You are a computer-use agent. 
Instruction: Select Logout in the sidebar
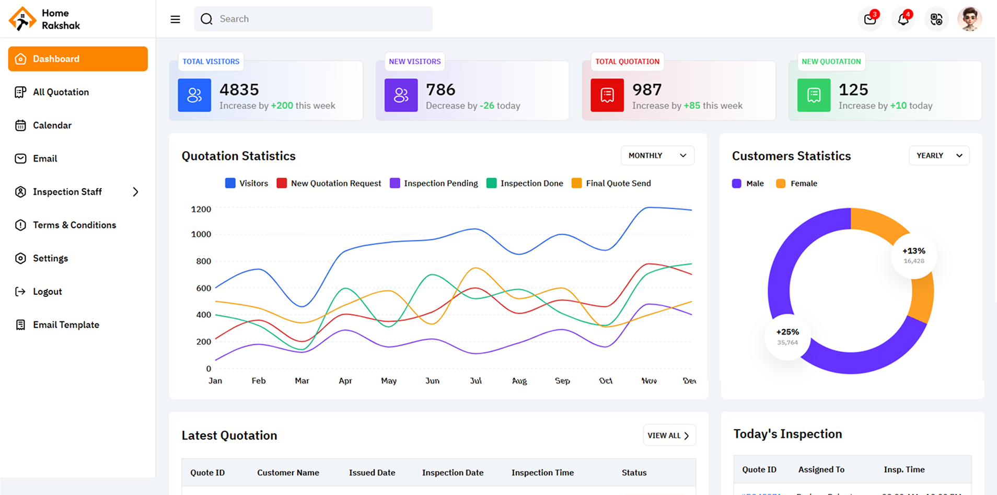(x=78, y=292)
